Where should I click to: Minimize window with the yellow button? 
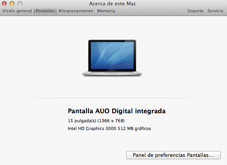point(12,4)
